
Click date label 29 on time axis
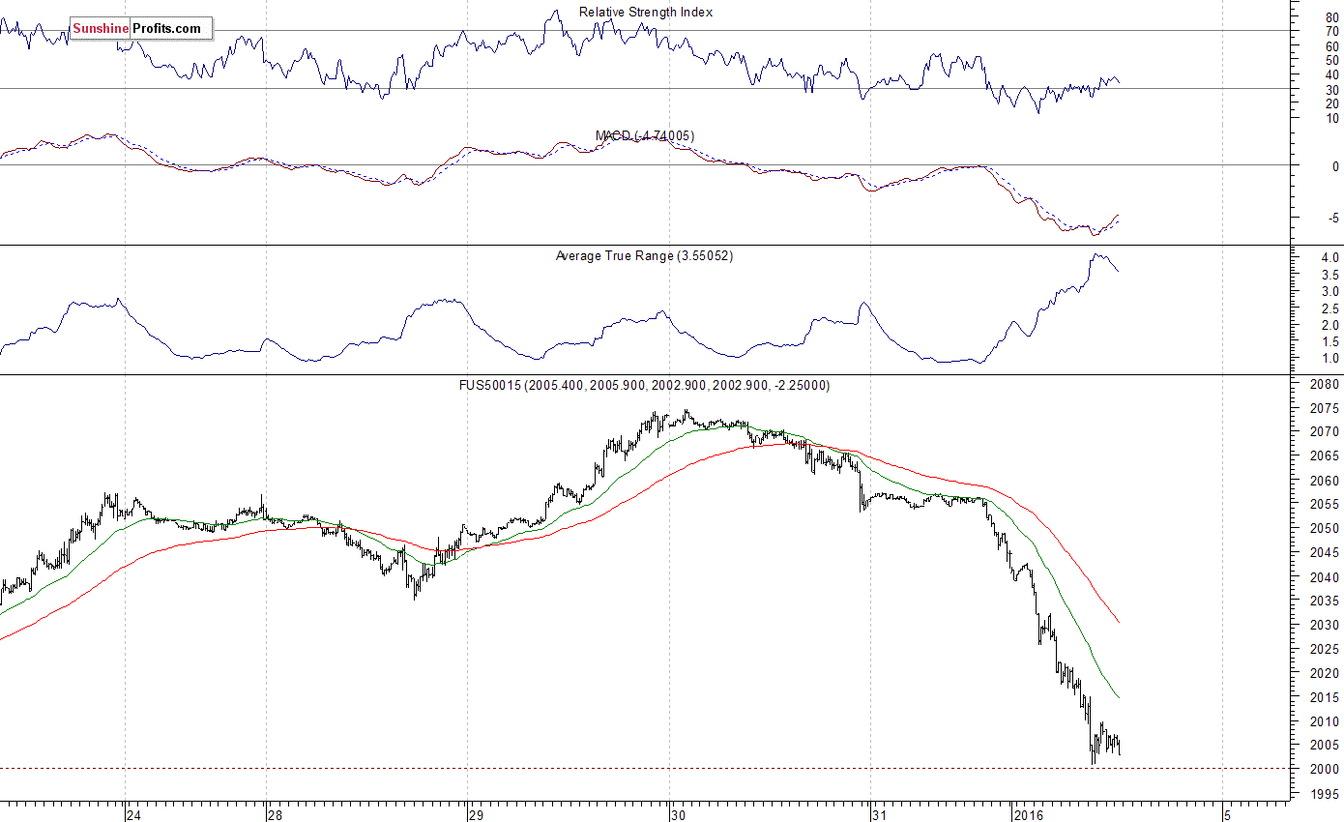click(476, 815)
